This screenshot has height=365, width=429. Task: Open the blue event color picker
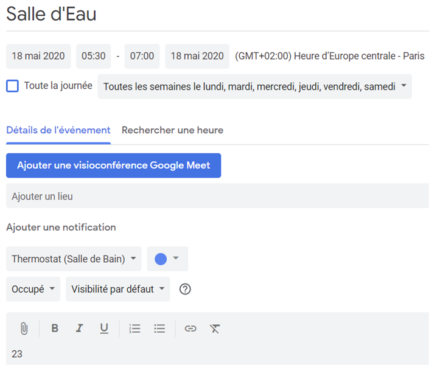[x=167, y=259]
